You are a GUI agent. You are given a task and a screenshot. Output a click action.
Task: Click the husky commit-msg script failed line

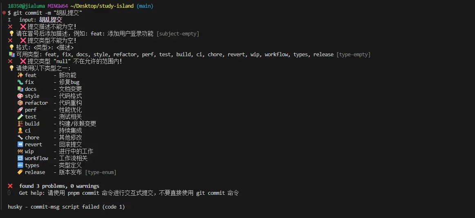click(66, 207)
